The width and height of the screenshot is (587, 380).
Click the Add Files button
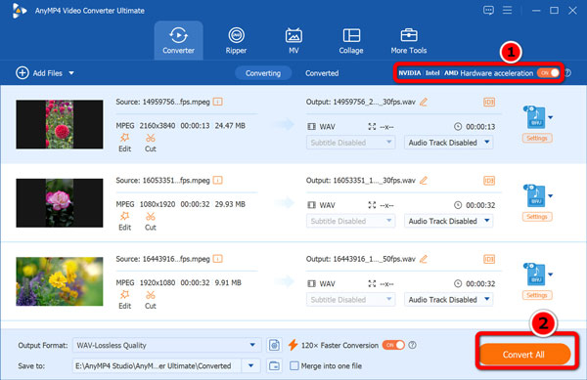[x=39, y=73]
